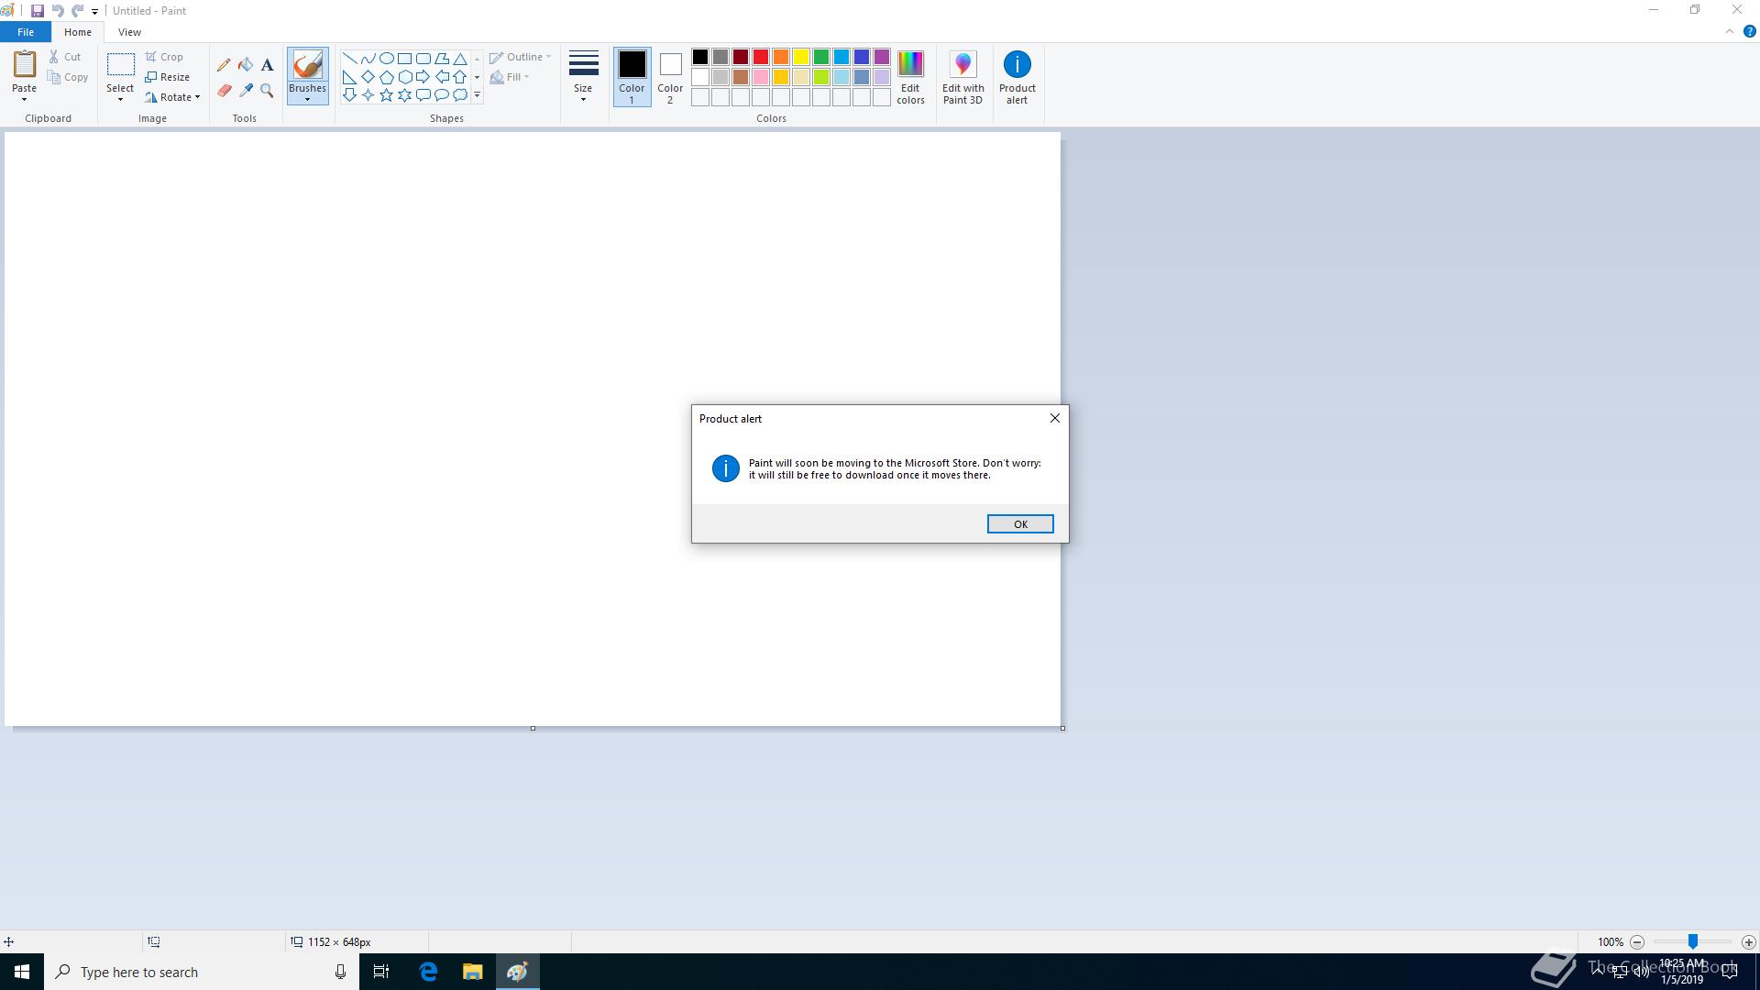Click the Redo icon in title bar
The image size is (1760, 990).
coord(78,11)
